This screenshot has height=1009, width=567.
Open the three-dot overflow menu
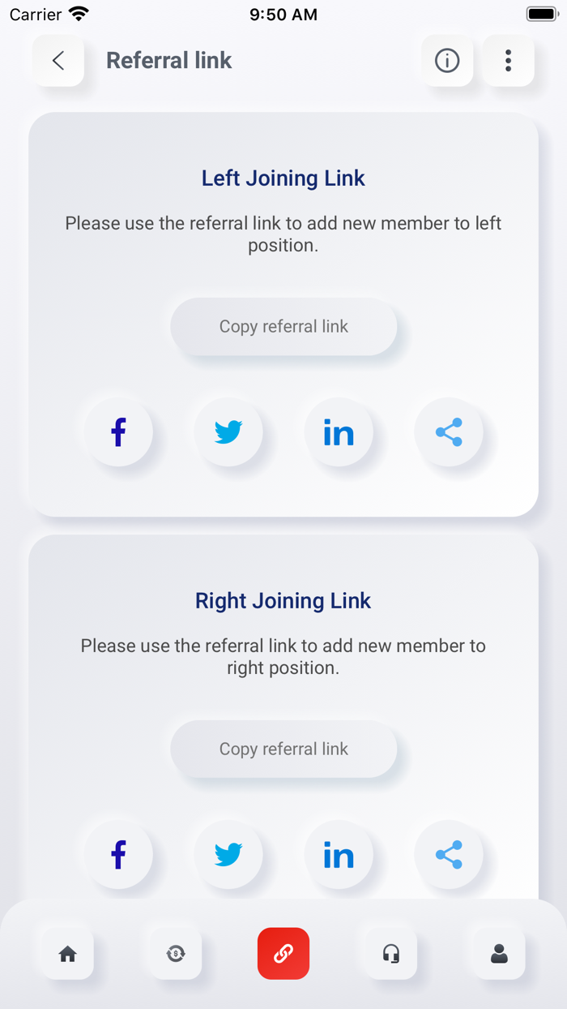(x=508, y=60)
